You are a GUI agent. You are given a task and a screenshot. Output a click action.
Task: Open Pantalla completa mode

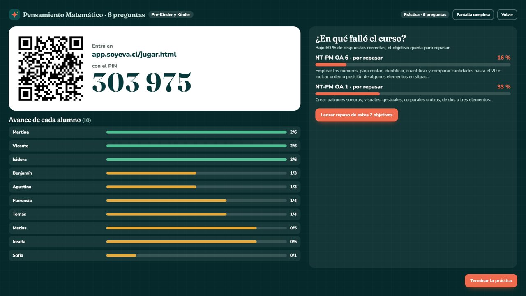click(x=473, y=15)
